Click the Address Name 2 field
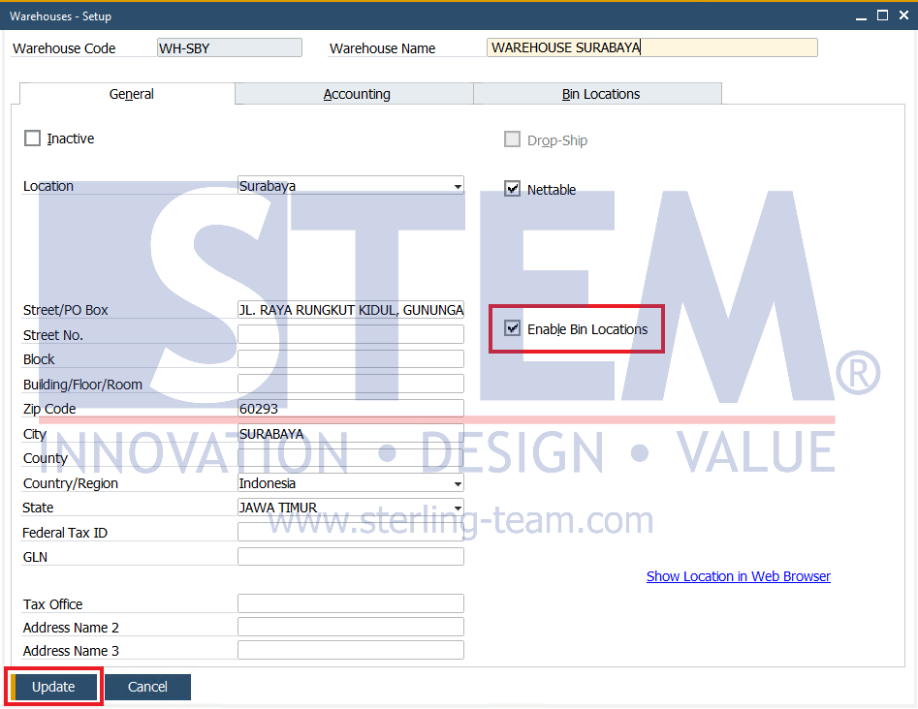The image size is (918, 709). click(x=351, y=627)
